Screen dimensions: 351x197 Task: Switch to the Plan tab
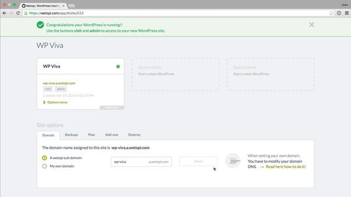point(92,135)
